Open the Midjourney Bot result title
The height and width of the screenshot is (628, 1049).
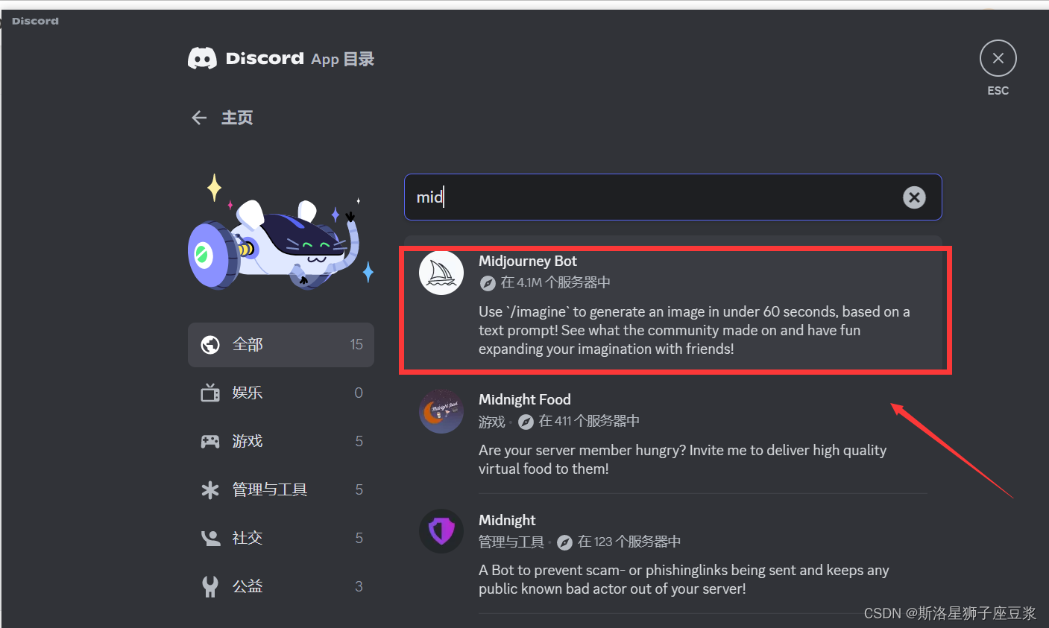coord(528,261)
